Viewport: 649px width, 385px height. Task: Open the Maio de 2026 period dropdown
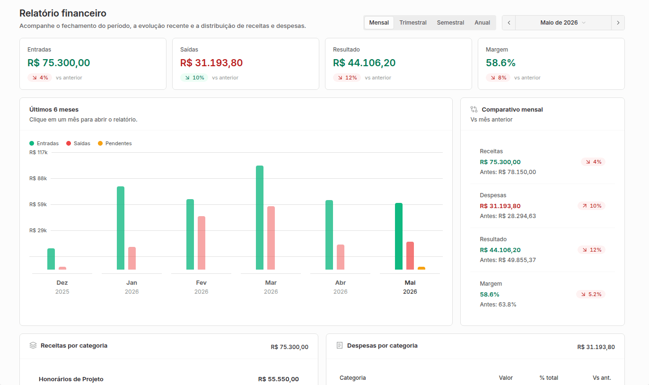click(563, 23)
